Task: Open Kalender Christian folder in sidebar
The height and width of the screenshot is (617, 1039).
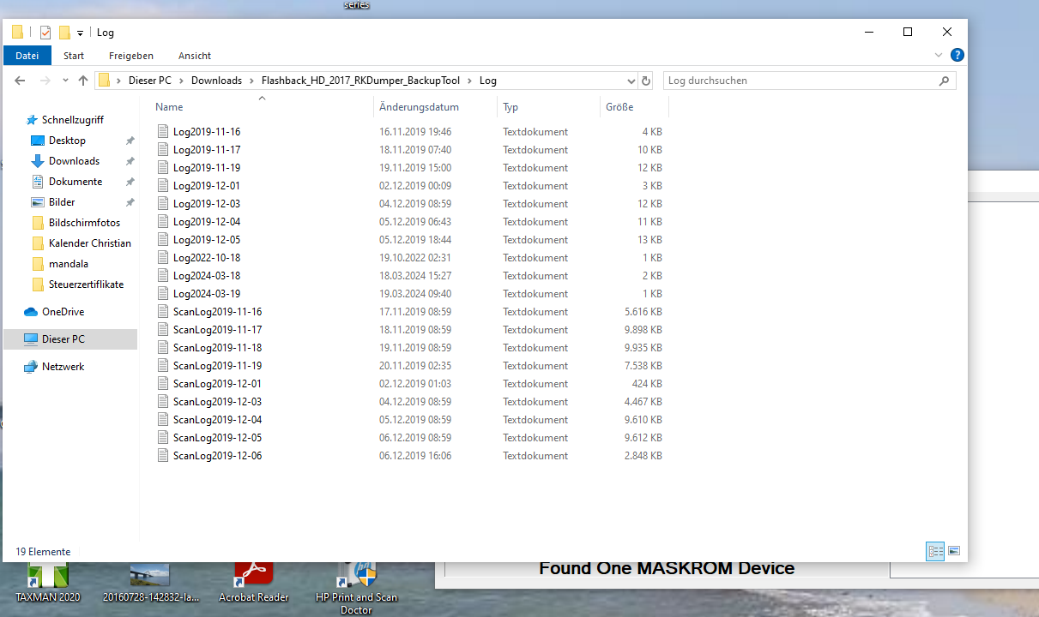Action: pyautogui.click(x=89, y=243)
